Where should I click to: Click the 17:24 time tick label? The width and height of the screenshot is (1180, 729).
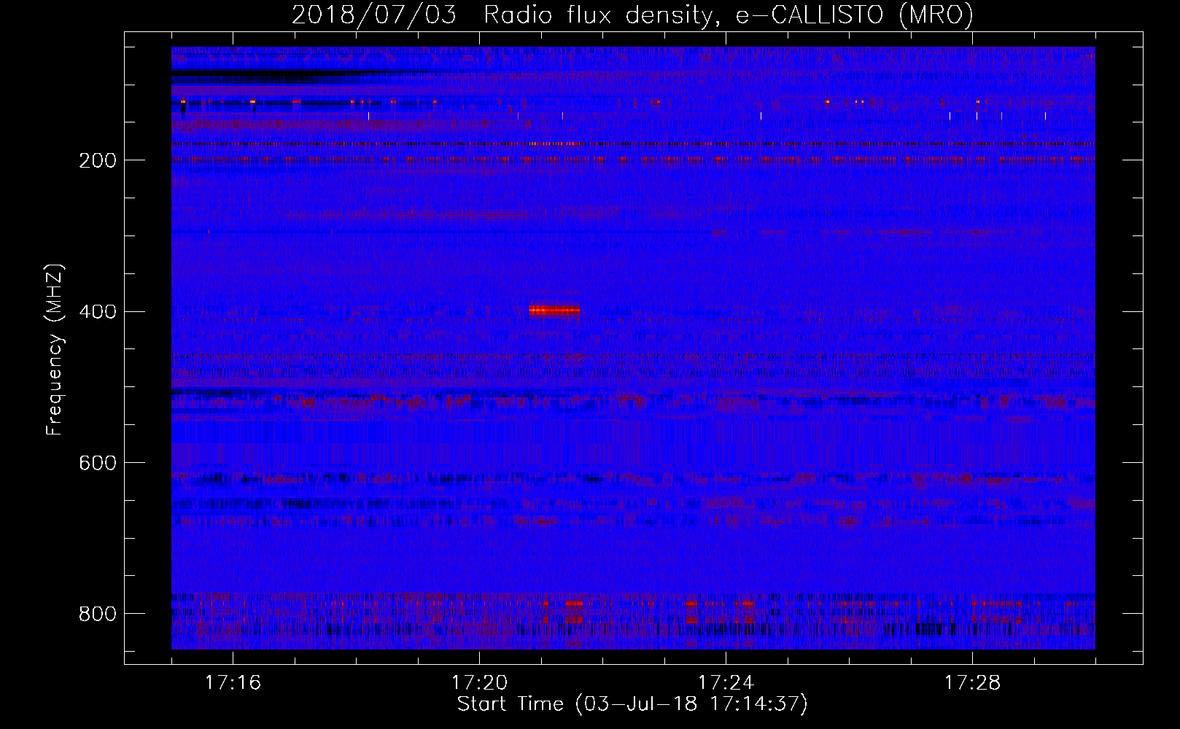click(x=726, y=682)
